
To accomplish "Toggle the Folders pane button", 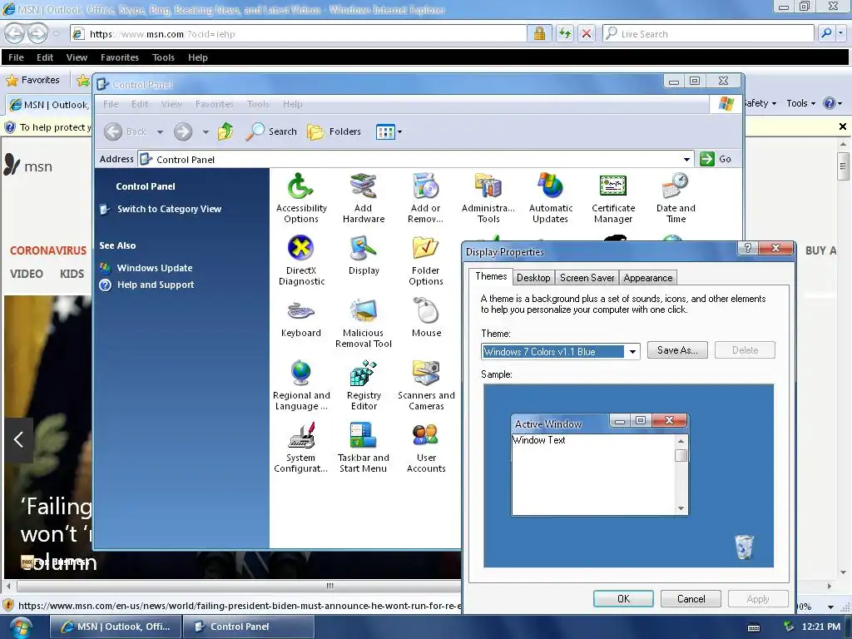I will click(x=334, y=131).
